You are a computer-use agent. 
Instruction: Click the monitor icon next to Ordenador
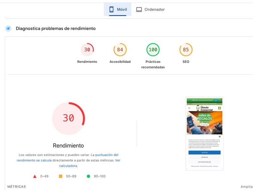(139, 9)
